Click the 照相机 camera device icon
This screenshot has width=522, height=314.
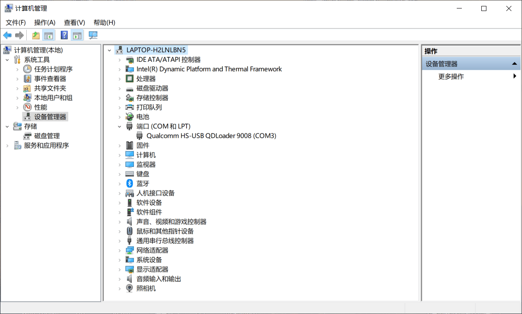click(130, 289)
